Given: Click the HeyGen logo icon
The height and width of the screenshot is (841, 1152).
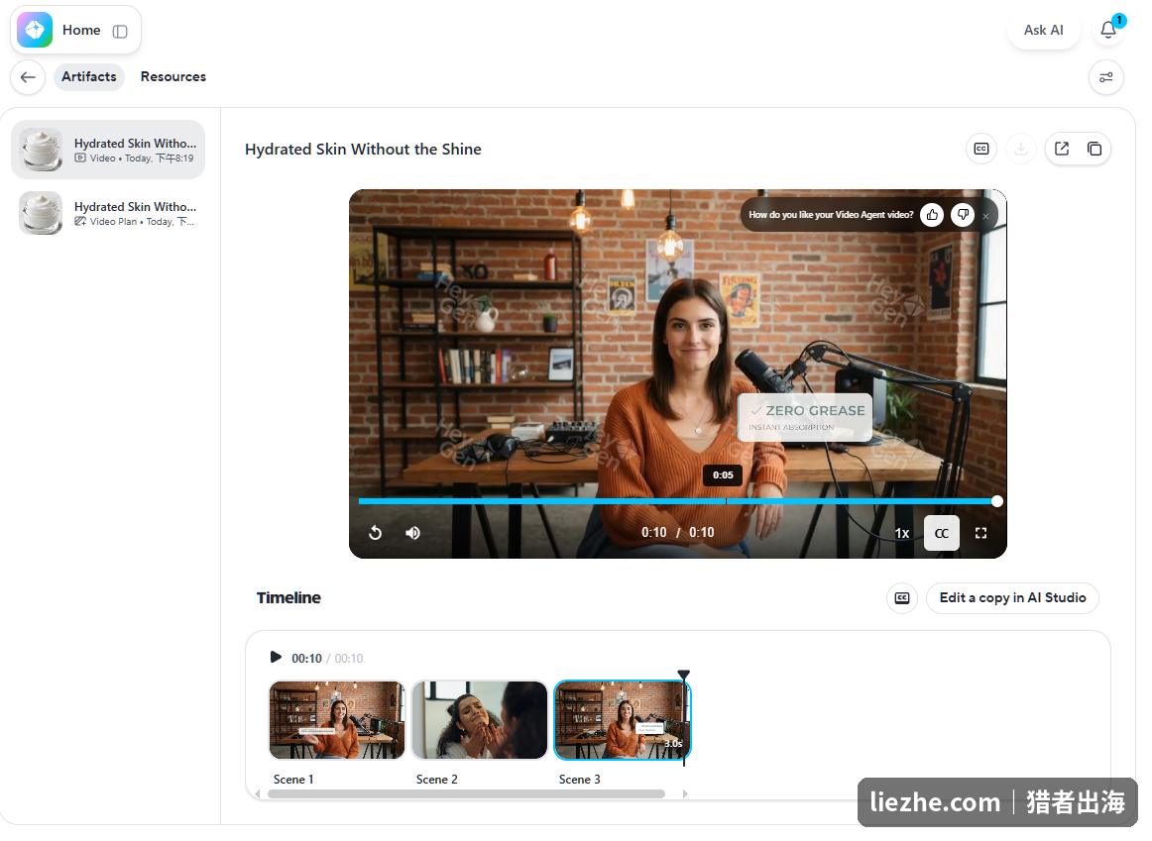Looking at the screenshot, I should [35, 30].
